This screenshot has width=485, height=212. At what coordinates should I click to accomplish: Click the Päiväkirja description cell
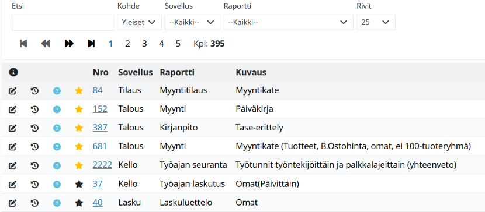254,109
